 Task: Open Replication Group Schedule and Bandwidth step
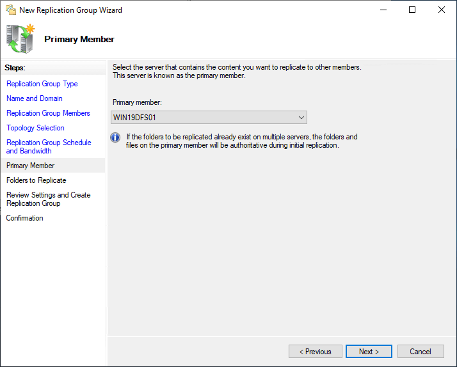(49, 146)
